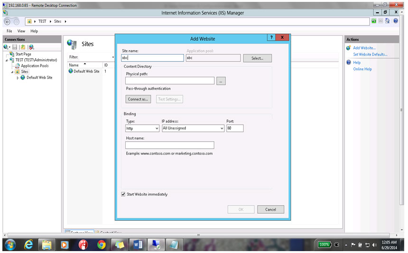This screenshot has height=253, width=408.
Task: Show hidden tray icons arrow
Action: click(x=346, y=245)
